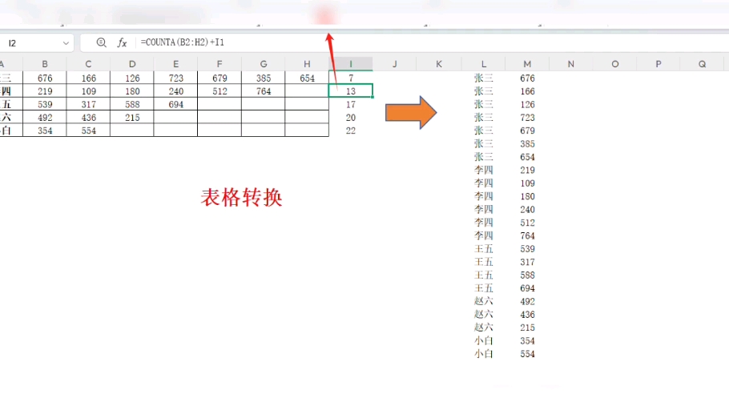Click cell containing 723 in column E
729x410 pixels.
click(x=175, y=78)
